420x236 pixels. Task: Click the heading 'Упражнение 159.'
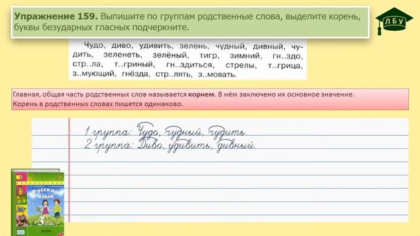click(56, 16)
